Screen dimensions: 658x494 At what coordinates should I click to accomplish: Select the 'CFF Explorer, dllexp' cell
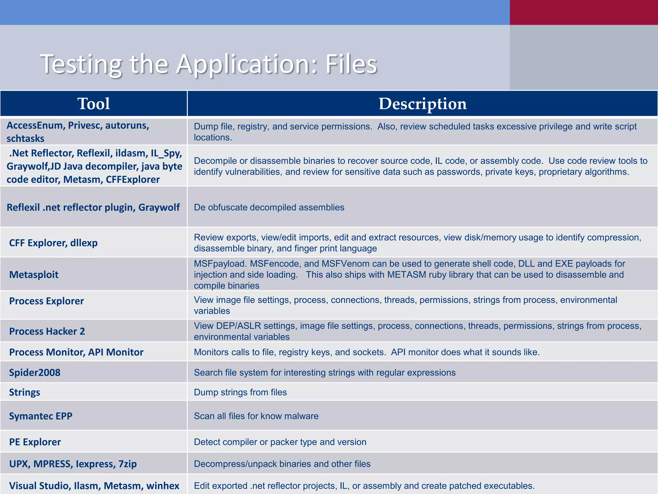[x=94, y=242]
